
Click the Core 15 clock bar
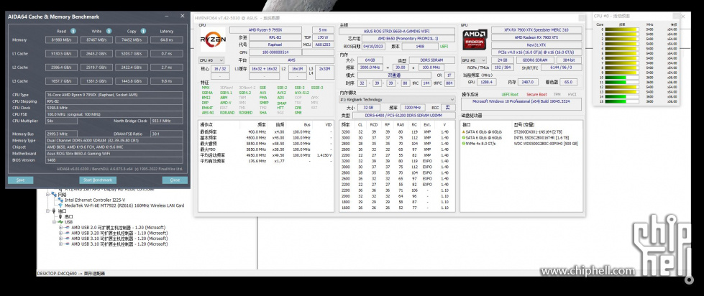(622, 101)
